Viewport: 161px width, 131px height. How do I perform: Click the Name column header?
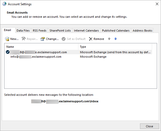tap(41, 47)
